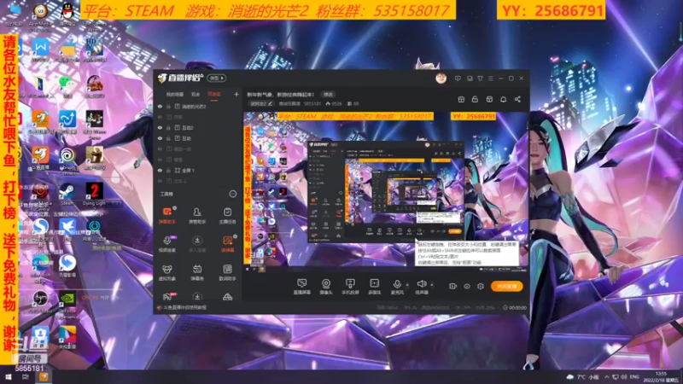683x384 pixels.
Task: Hide the 互动2 source layer
Action: tap(160, 127)
